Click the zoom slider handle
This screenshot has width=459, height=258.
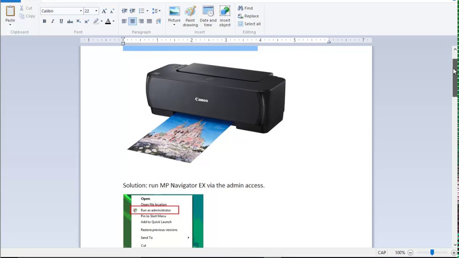[432, 253]
